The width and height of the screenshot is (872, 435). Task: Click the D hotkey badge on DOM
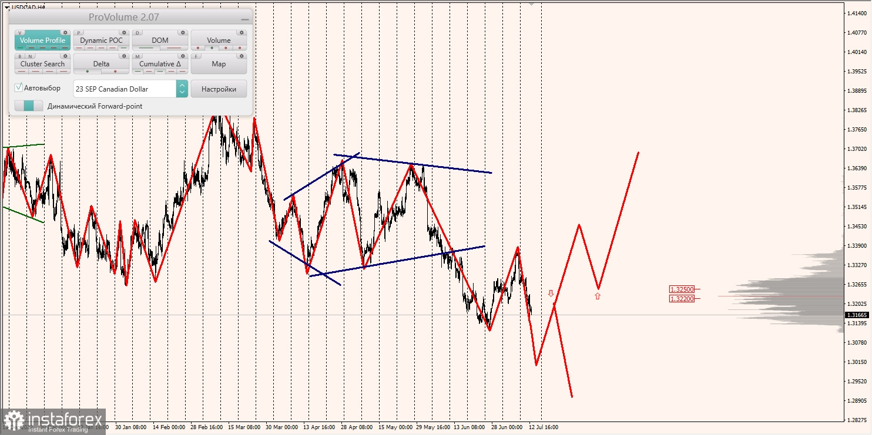(x=137, y=33)
